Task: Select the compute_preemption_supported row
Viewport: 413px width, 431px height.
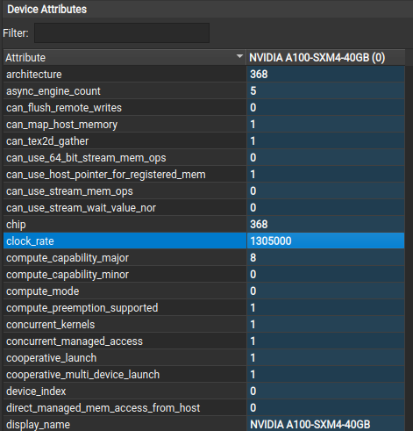Action: [x=204, y=308]
